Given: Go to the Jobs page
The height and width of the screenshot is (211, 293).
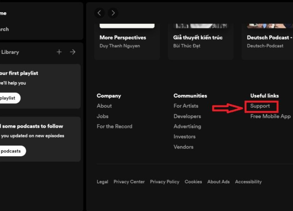Looking at the screenshot, I should [x=103, y=116].
